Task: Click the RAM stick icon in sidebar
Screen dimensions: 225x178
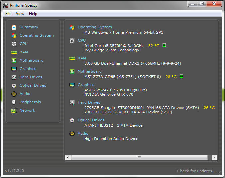Action: [x=14, y=52]
